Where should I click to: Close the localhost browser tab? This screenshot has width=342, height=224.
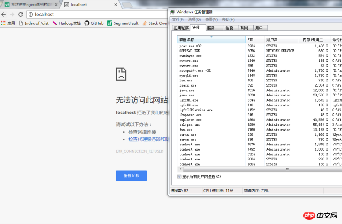115,5
